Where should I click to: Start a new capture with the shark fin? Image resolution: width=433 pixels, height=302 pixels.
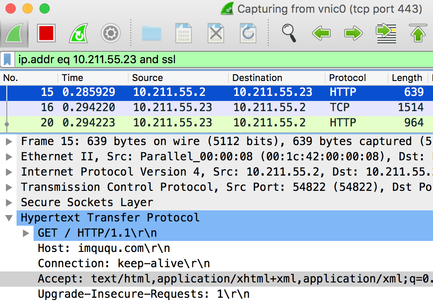tap(14, 33)
